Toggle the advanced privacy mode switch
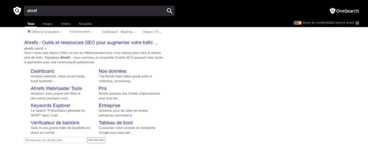This screenshot has width=368, height=149. coord(297,23)
